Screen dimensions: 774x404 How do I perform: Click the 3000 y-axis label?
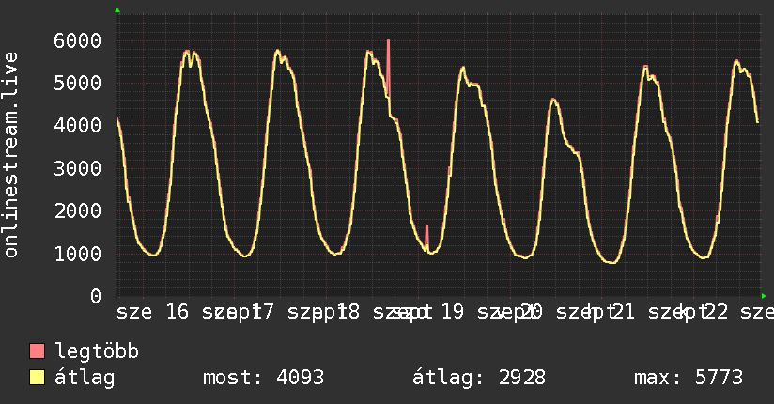(x=78, y=168)
